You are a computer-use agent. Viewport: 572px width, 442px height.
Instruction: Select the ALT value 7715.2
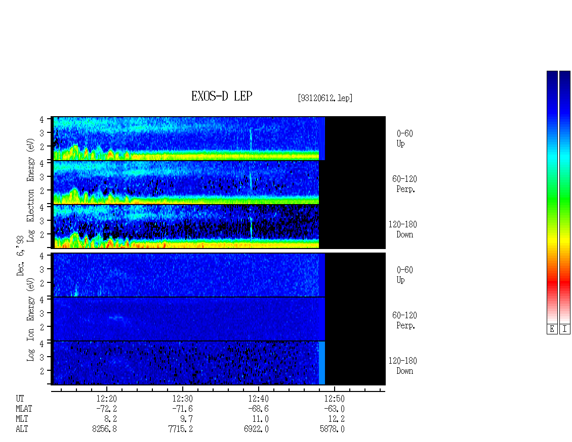point(181,429)
